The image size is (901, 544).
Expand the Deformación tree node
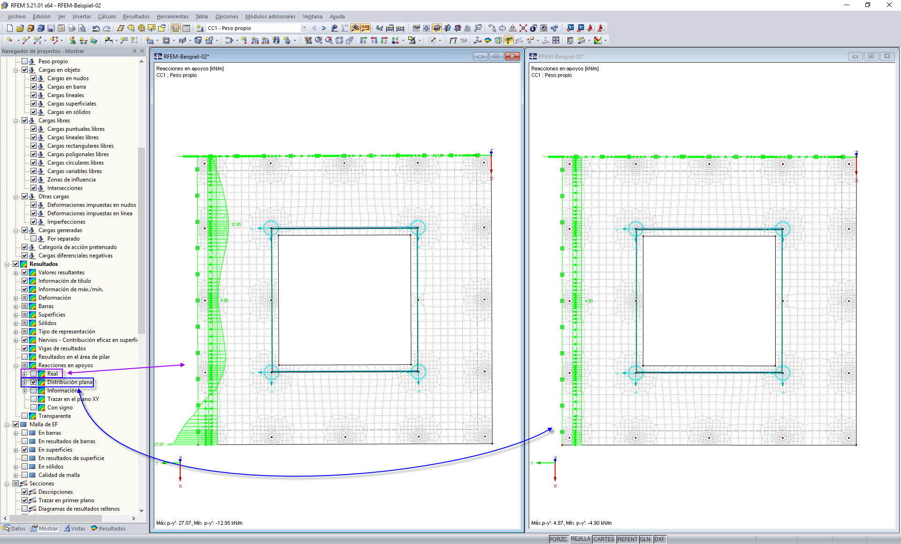(x=16, y=298)
